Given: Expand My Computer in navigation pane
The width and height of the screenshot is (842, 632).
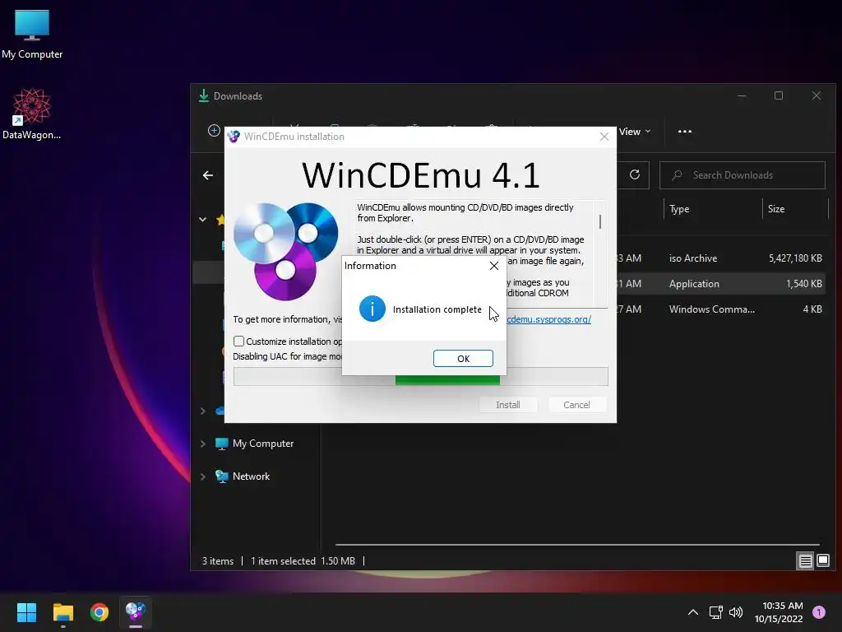Looking at the screenshot, I should click(x=203, y=444).
